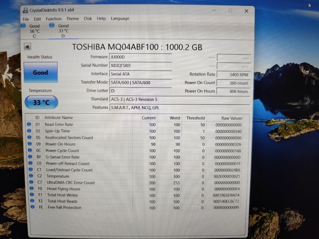Image resolution: width=319 pixels, height=239 pixels.
Task: Click the status icon for UltraDMA CRC Error Count
Action: click(31, 182)
